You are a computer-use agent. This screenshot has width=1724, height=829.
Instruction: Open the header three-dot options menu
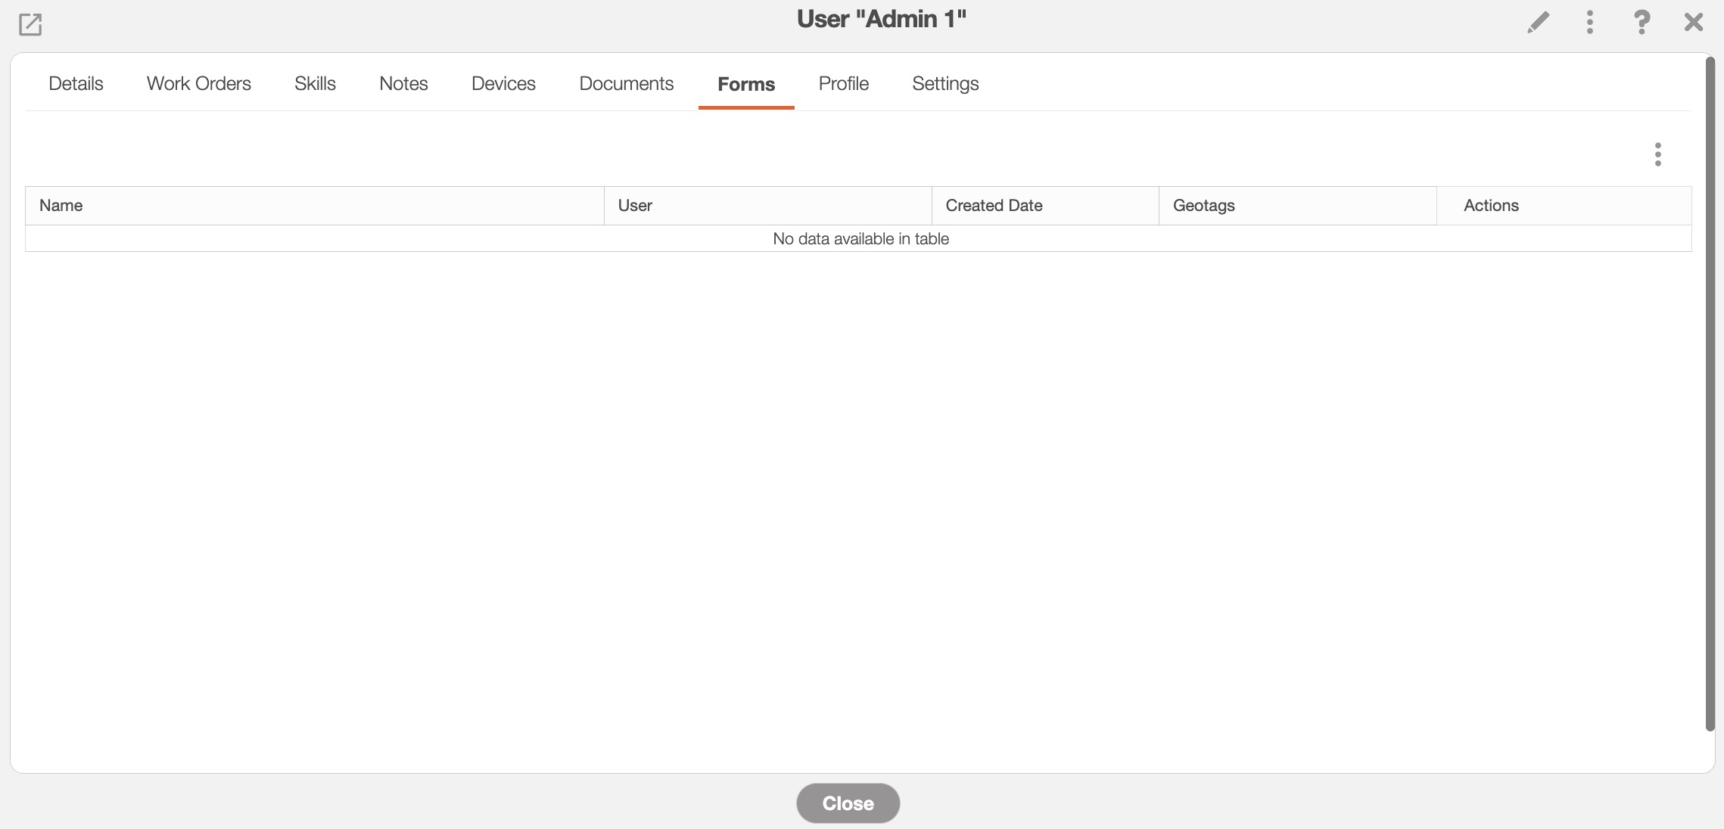pyautogui.click(x=1589, y=22)
